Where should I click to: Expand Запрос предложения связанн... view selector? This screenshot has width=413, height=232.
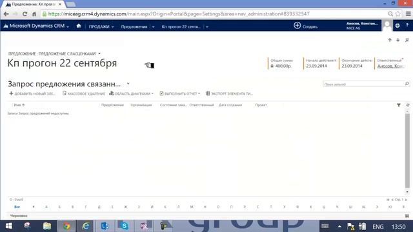(x=128, y=84)
